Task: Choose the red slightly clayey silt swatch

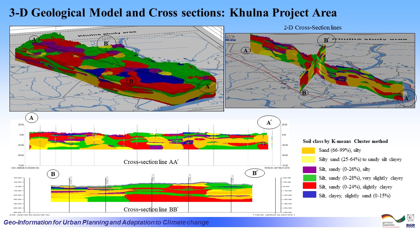Action: click(x=308, y=187)
